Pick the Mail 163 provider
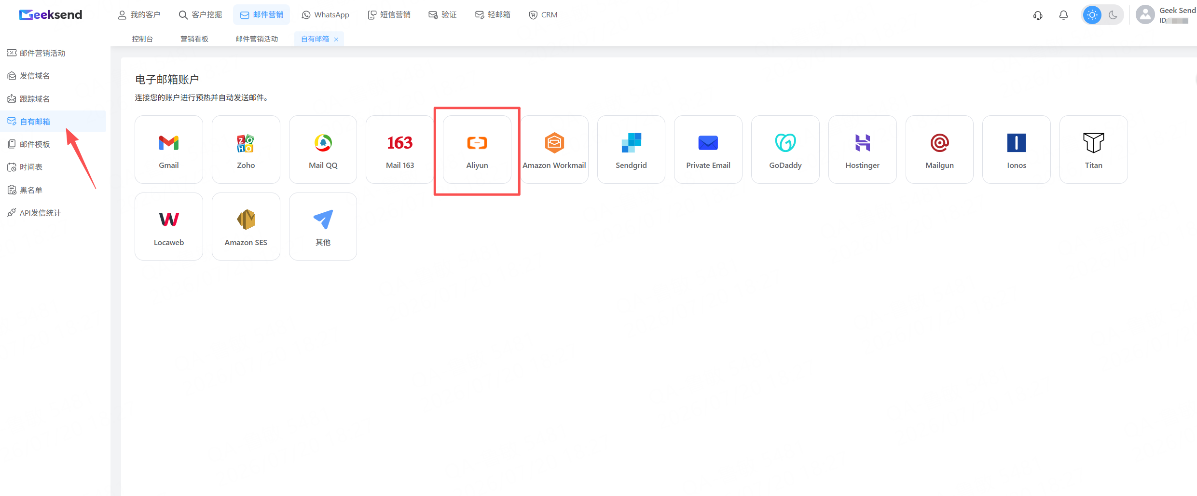This screenshot has width=1197, height=496. (400, 150)
